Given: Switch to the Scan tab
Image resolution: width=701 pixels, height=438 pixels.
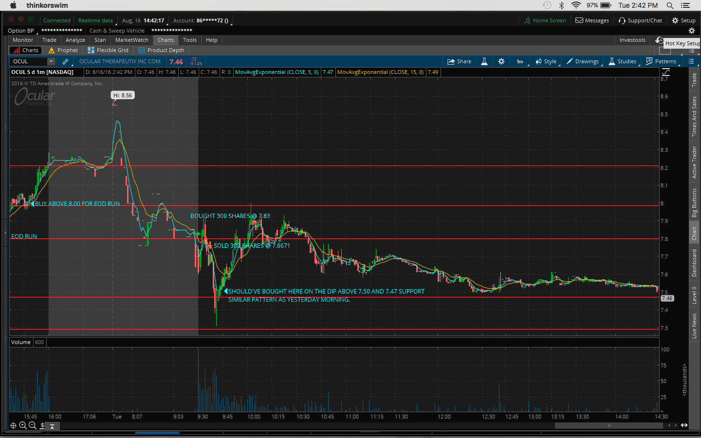Looking at the screenshot, I should coord(100,40).
